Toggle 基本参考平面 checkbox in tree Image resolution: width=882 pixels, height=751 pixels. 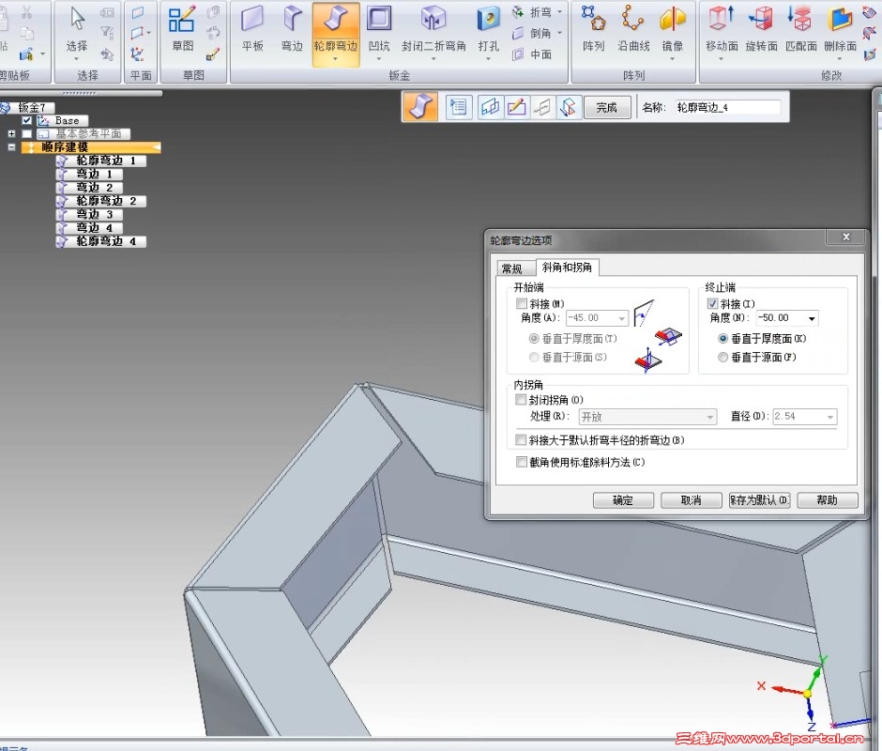click(26, 134)
